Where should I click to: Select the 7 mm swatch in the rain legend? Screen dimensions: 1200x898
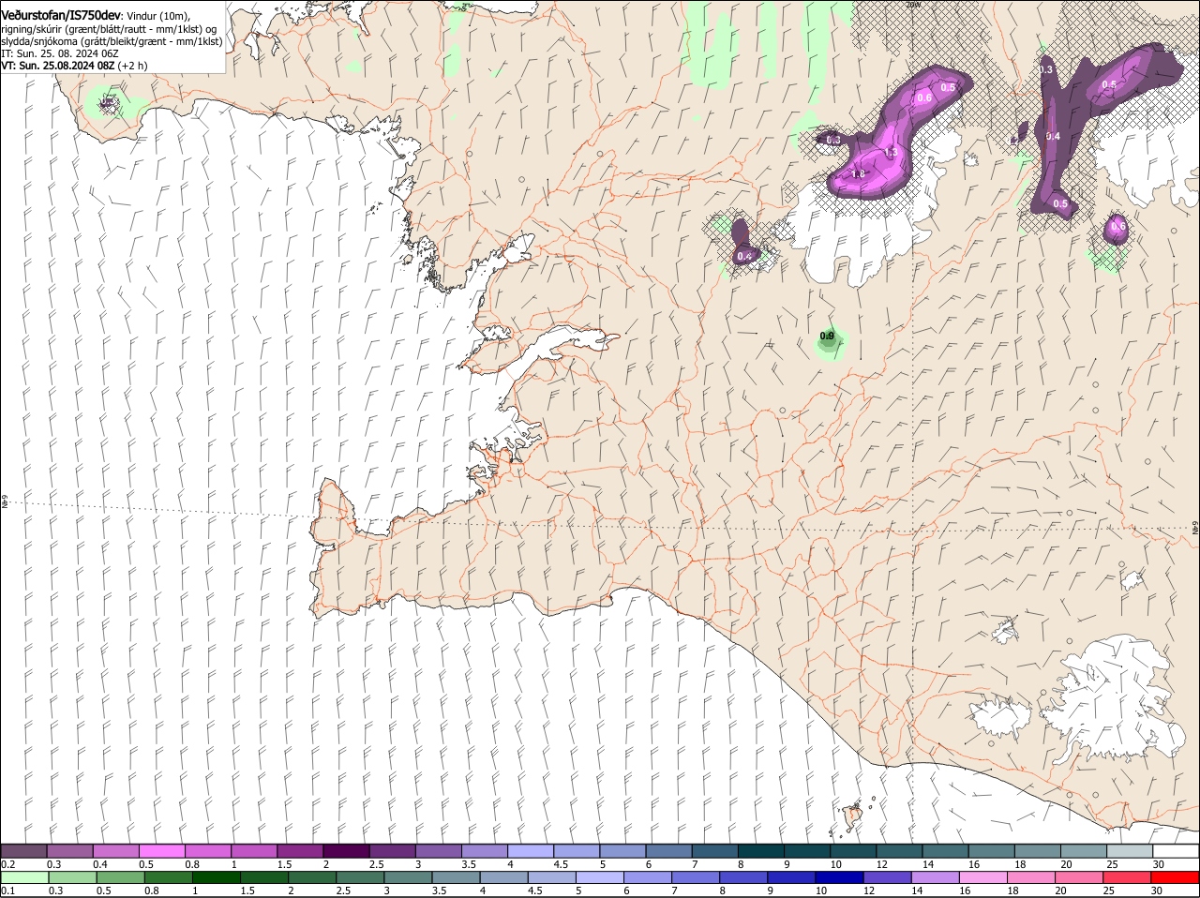click(694, 877)
